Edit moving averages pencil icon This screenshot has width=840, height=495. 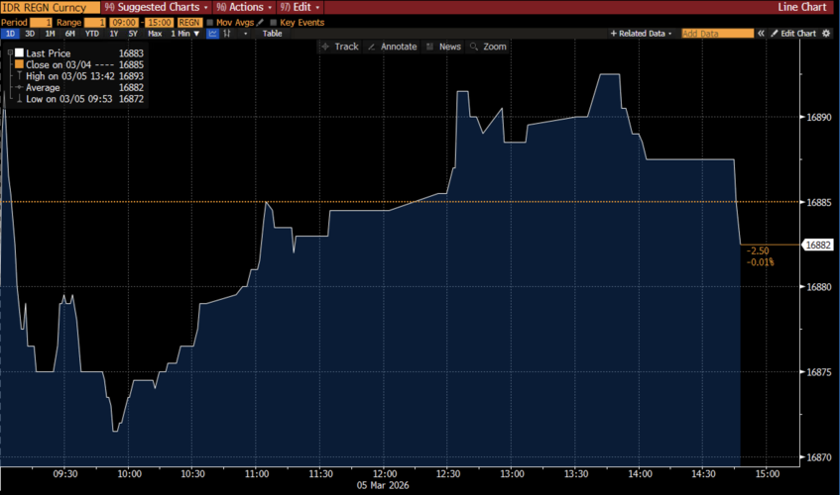pos(260,21)
